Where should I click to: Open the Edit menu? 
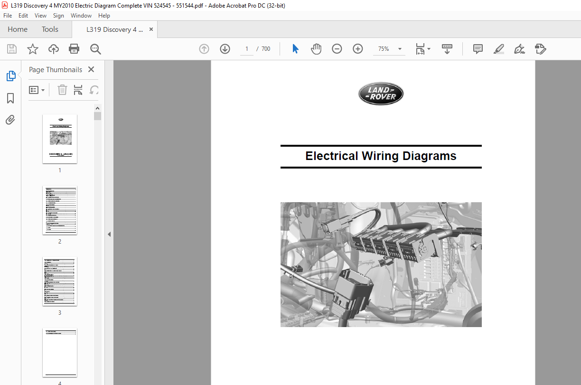click(x=23, y=16)
